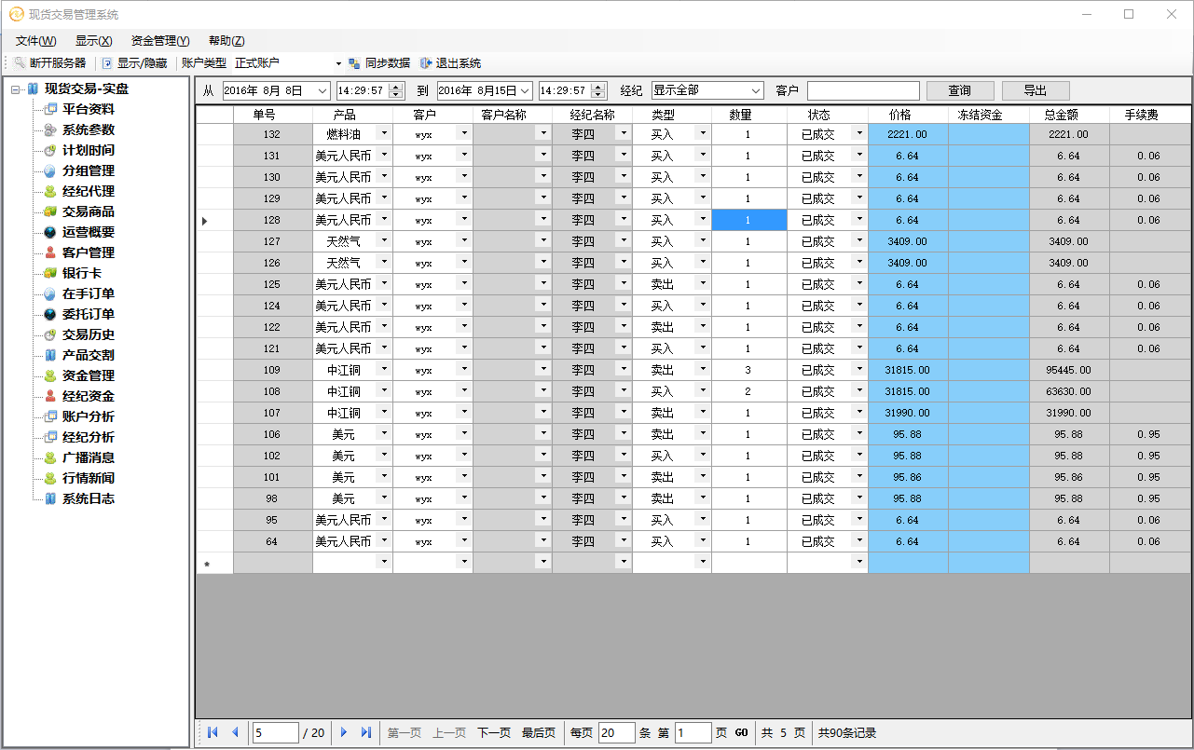Open the 经纪 显示全部 combo box
1194x750 pixels.
(x=707, y=90)
